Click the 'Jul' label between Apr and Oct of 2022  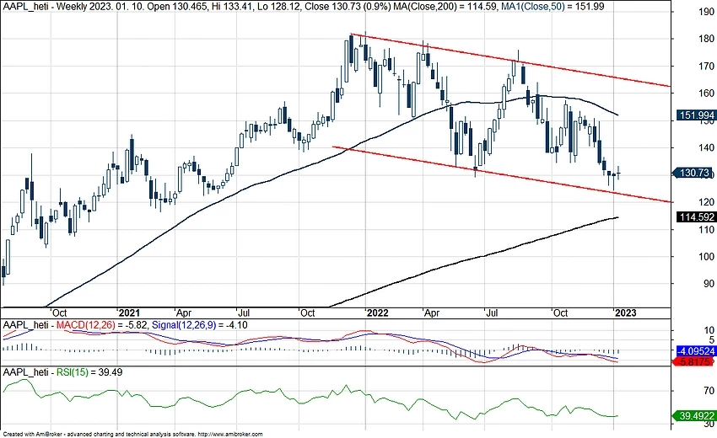(x=492, y=312)
